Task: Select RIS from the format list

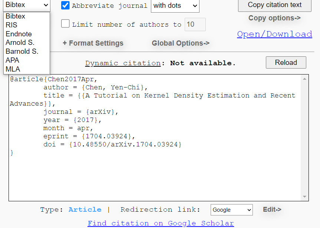Action: pyautogui.click(x=11, y=25)
